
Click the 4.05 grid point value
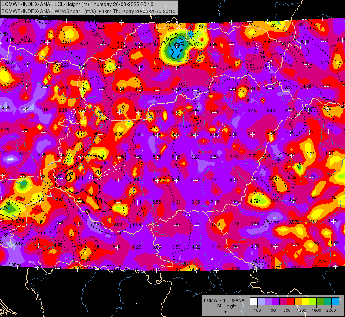tap(309, 131)
